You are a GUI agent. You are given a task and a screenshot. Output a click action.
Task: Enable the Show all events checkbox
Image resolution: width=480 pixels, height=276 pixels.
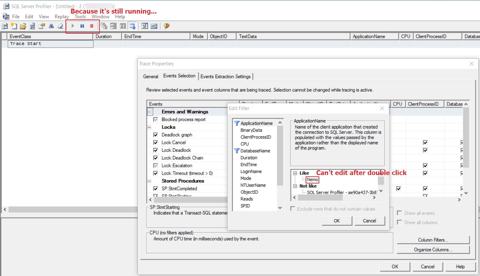(x=400, y=213)
